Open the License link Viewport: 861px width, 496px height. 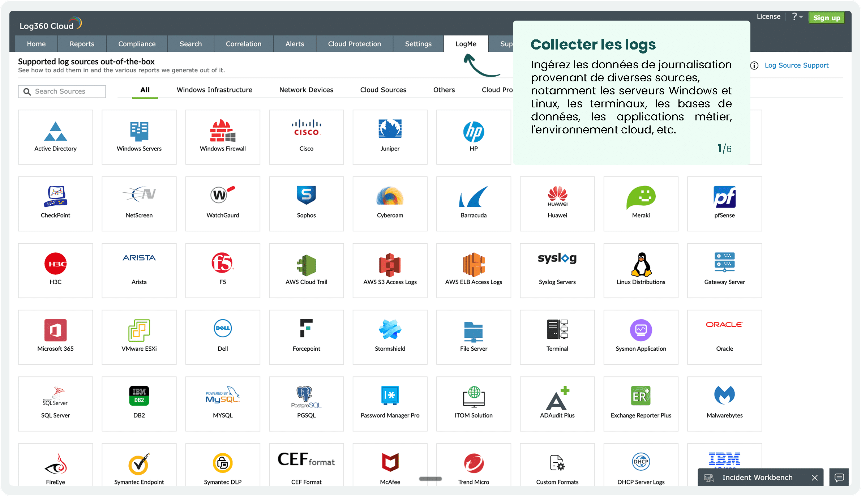pyautogui.click(x=768, y=16)
